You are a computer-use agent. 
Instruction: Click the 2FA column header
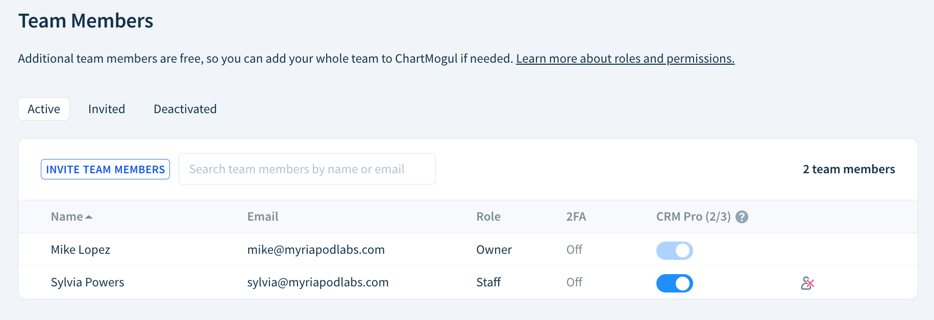point(575,216)
